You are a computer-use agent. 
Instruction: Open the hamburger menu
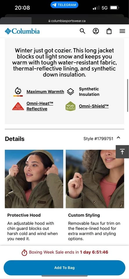click(x=122, y=31)
